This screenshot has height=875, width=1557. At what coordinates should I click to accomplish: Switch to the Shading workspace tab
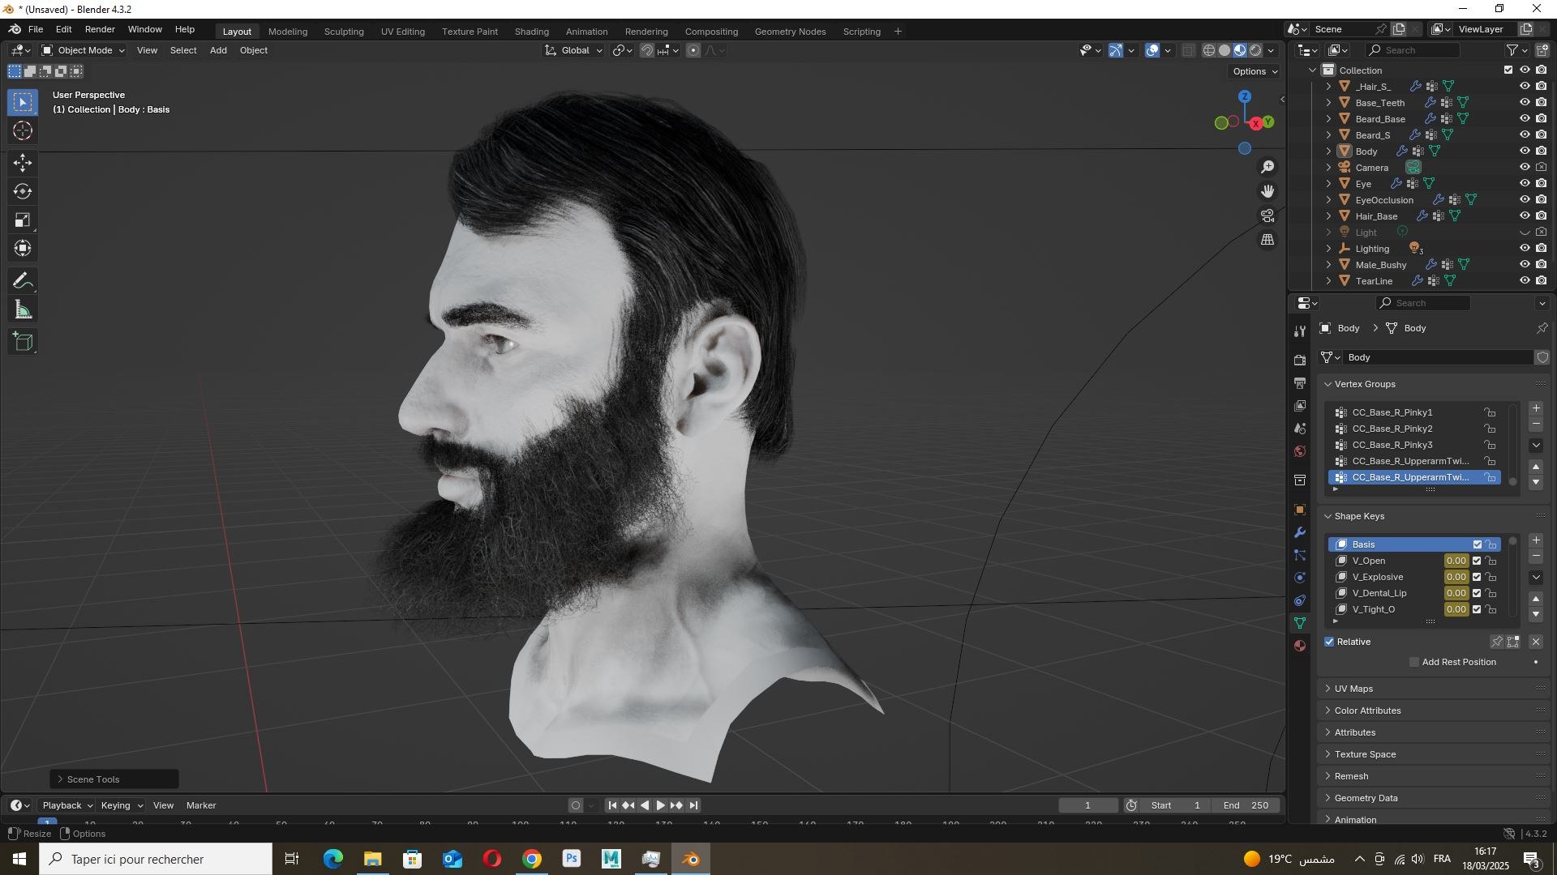[x=532, y=32]
